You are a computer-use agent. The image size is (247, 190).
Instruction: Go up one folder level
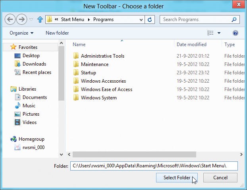point(40,19)
